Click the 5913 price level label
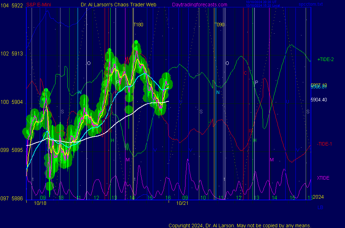This screenshot has height=228, width=345. point(17,54)
